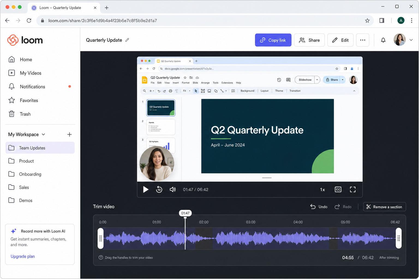The width and height of the screenshot is (419, 279).
Task: Toggle the browser side panel icon
Action: [382, 20]
